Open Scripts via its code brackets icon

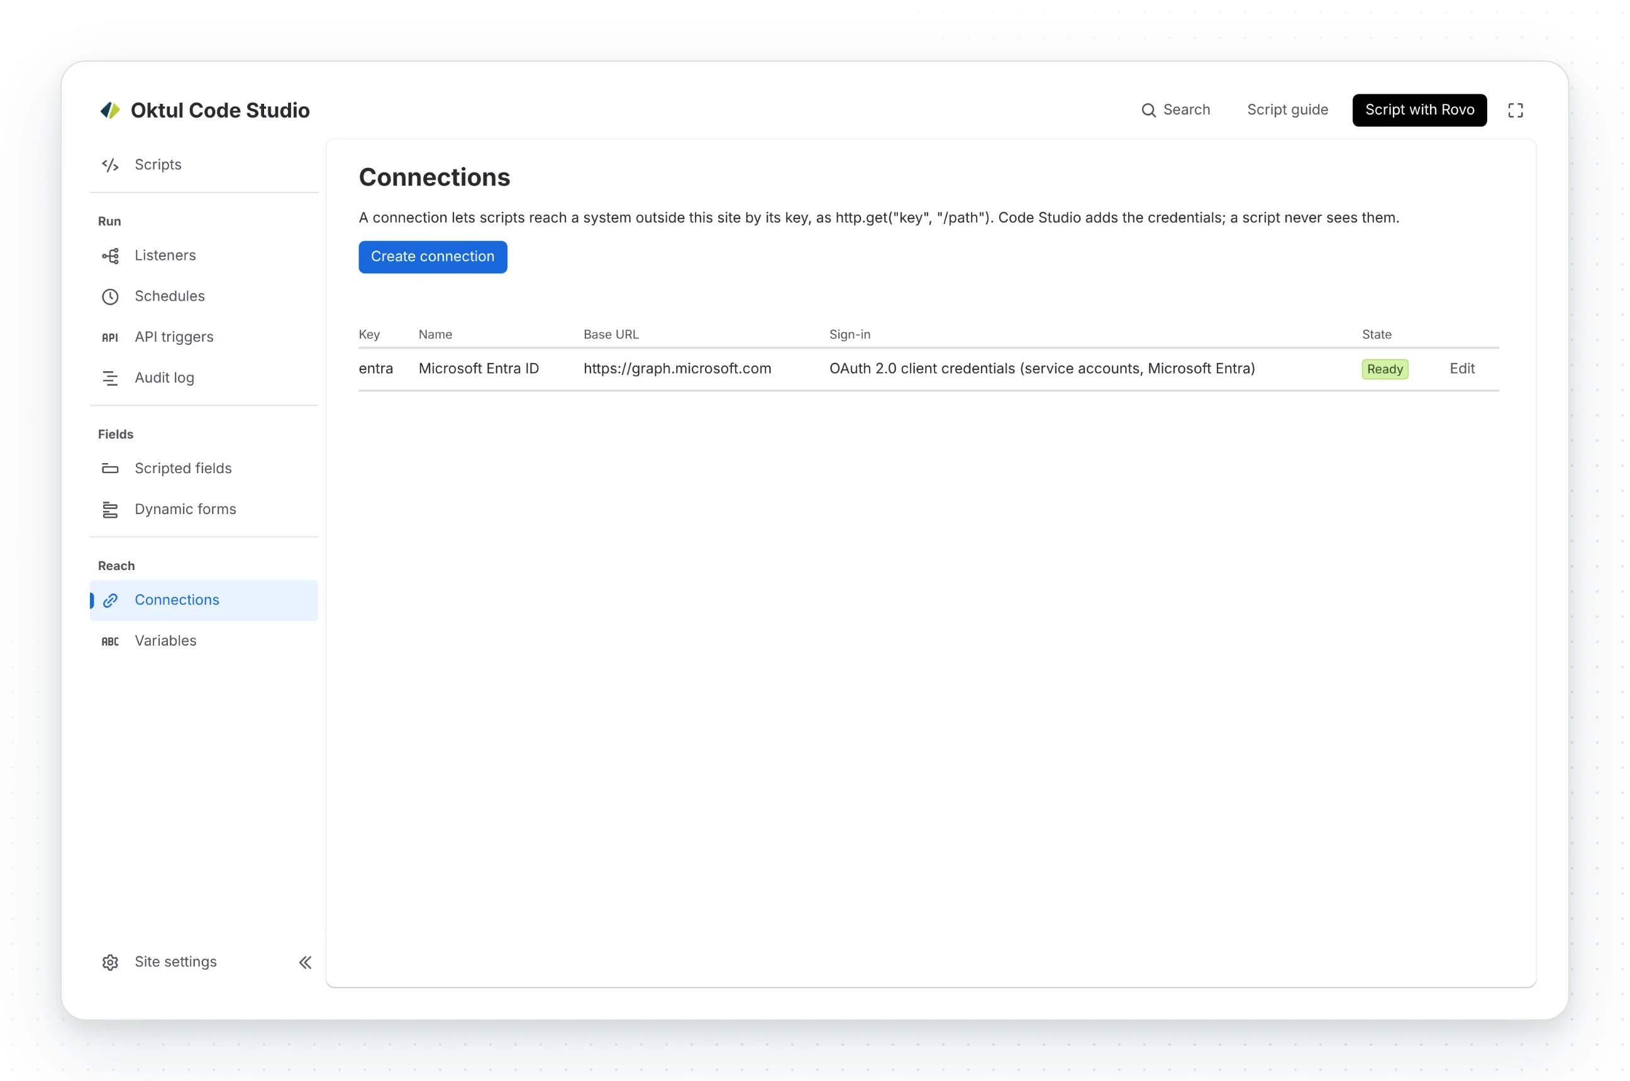(x=110, y=165)
